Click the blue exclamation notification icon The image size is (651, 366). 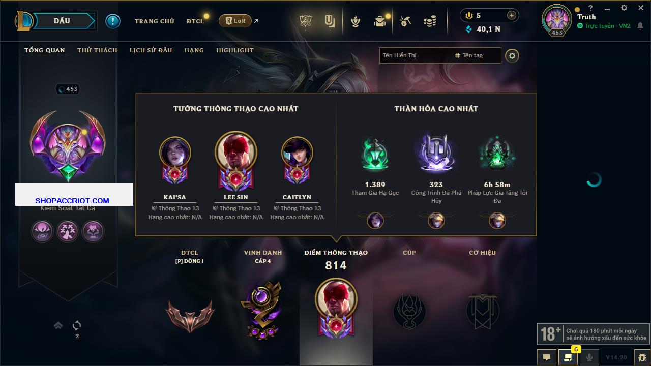click(x=113, y=21)
